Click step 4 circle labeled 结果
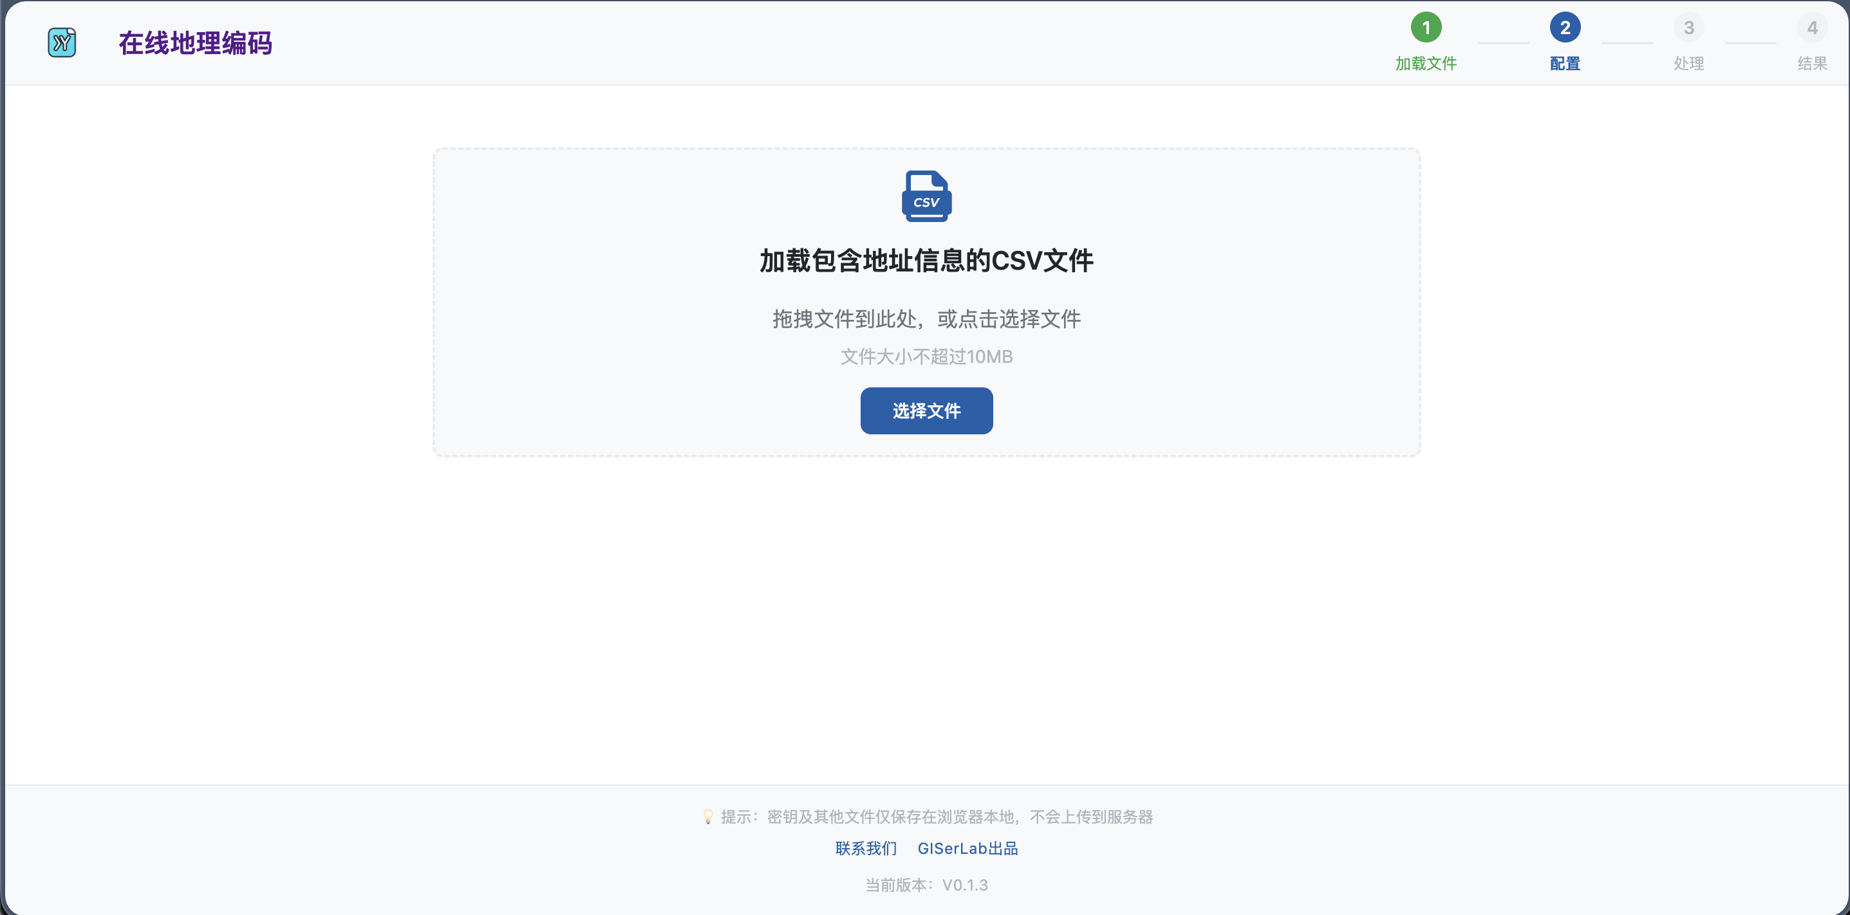The width and height of the screenshot is (1850, 915). pos(1813,28)
